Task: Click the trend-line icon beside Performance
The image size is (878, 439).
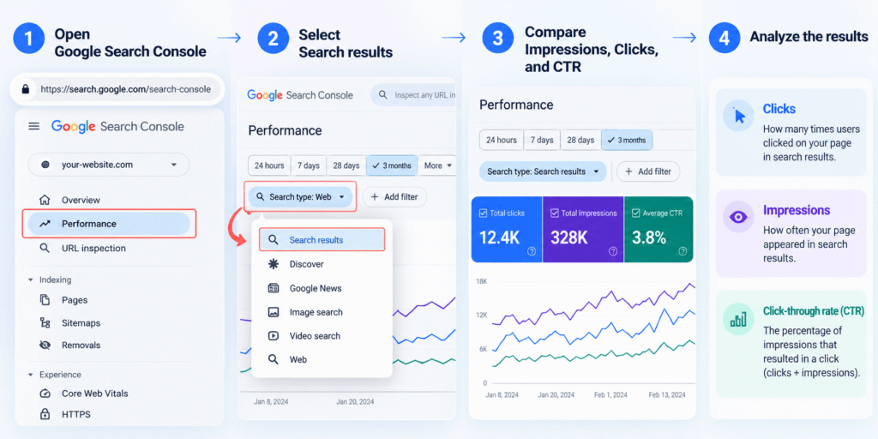Action: (45, 224)
